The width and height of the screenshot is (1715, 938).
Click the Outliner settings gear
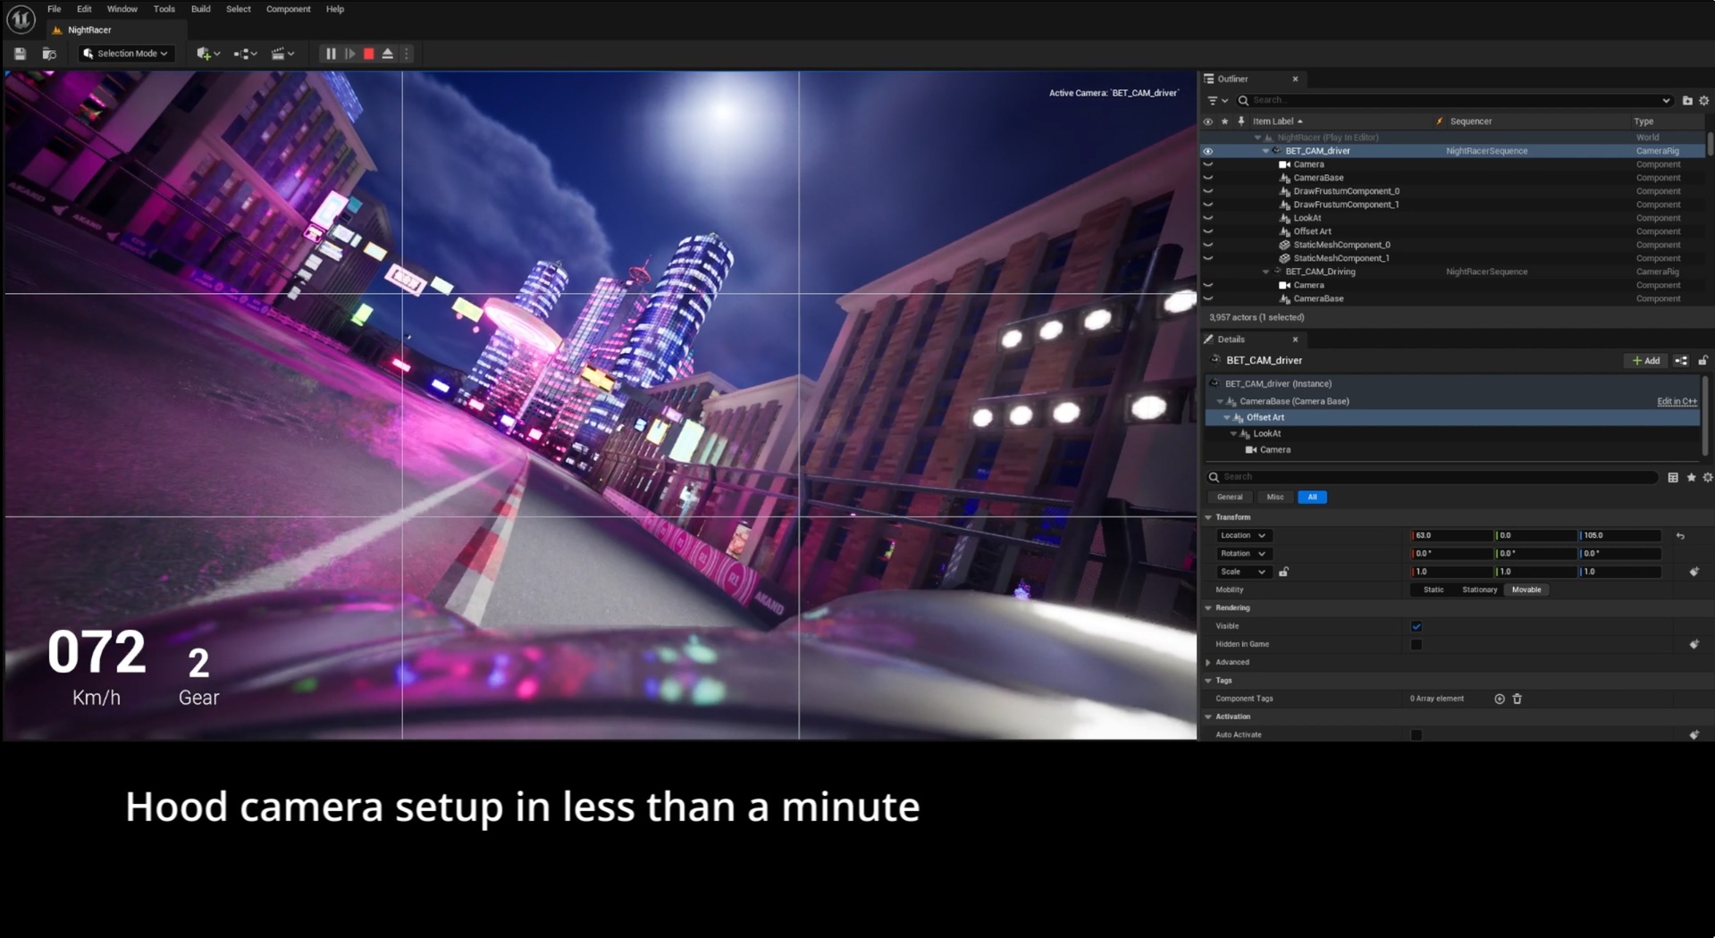click(1703, 101)
